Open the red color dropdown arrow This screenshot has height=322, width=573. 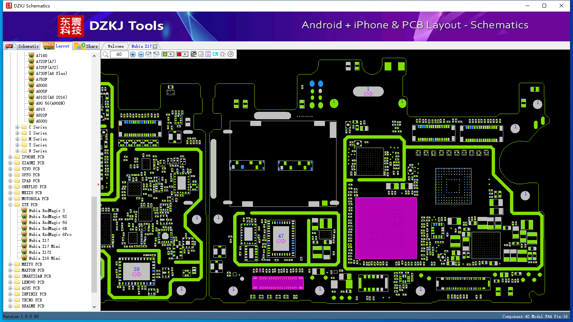185,54
